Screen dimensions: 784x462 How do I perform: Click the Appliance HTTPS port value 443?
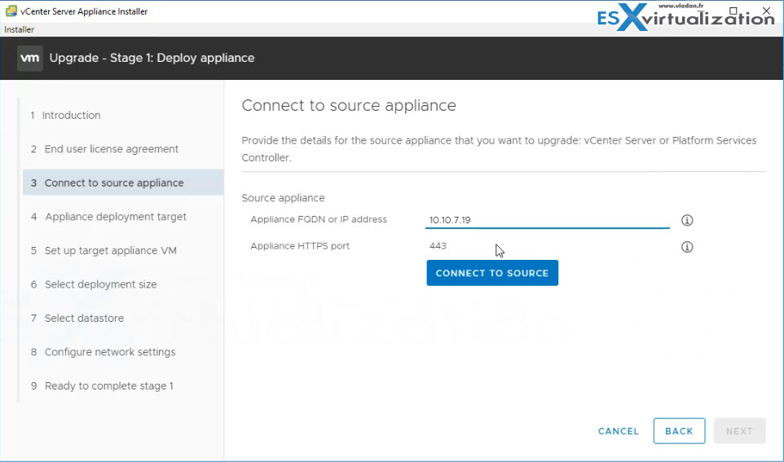click(438, 246)
